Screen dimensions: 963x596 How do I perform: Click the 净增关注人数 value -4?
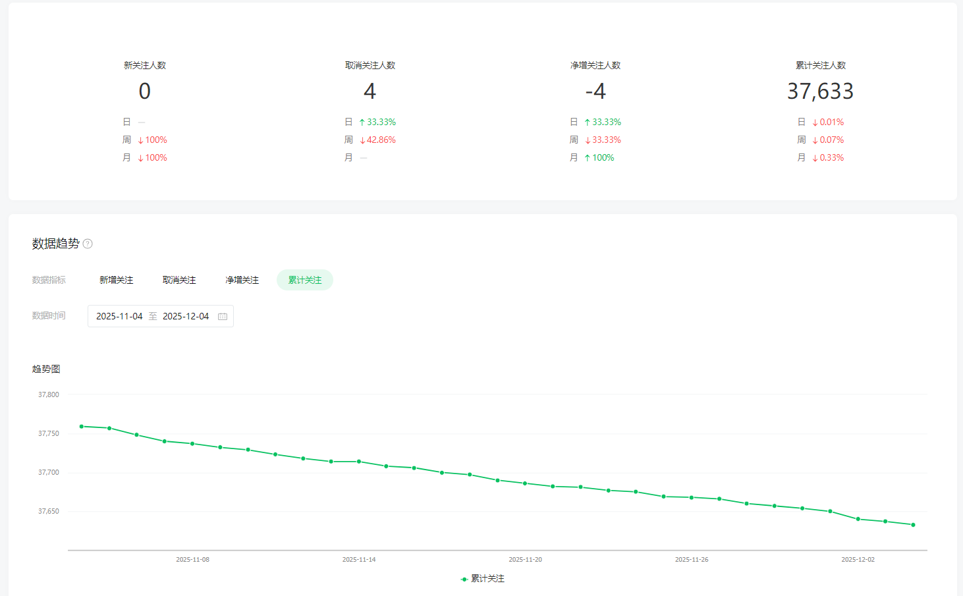595,92
